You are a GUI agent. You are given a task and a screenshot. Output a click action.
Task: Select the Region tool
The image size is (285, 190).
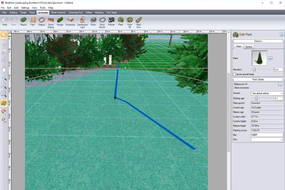23,21
